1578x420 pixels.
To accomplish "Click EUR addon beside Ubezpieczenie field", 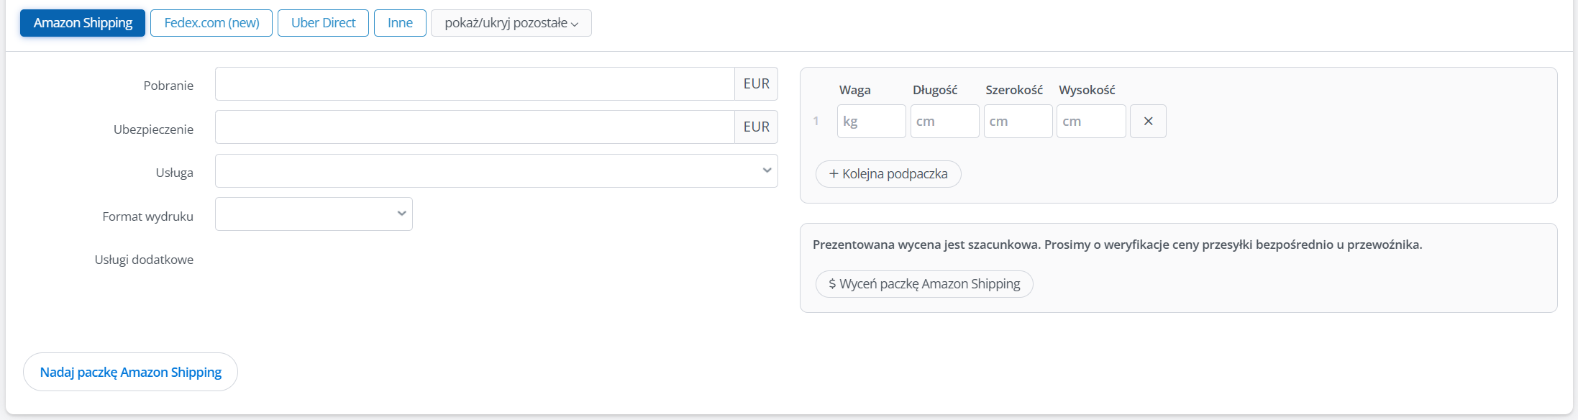I will 756,127.
